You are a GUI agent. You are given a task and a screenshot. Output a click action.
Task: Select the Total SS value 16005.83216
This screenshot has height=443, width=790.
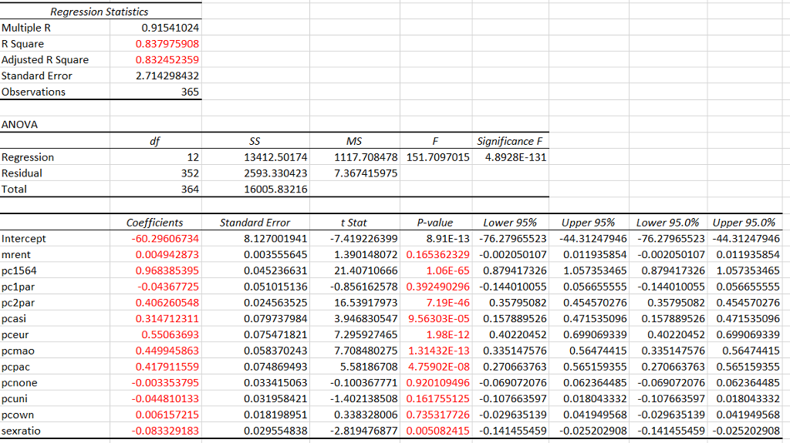pos(275,190)
